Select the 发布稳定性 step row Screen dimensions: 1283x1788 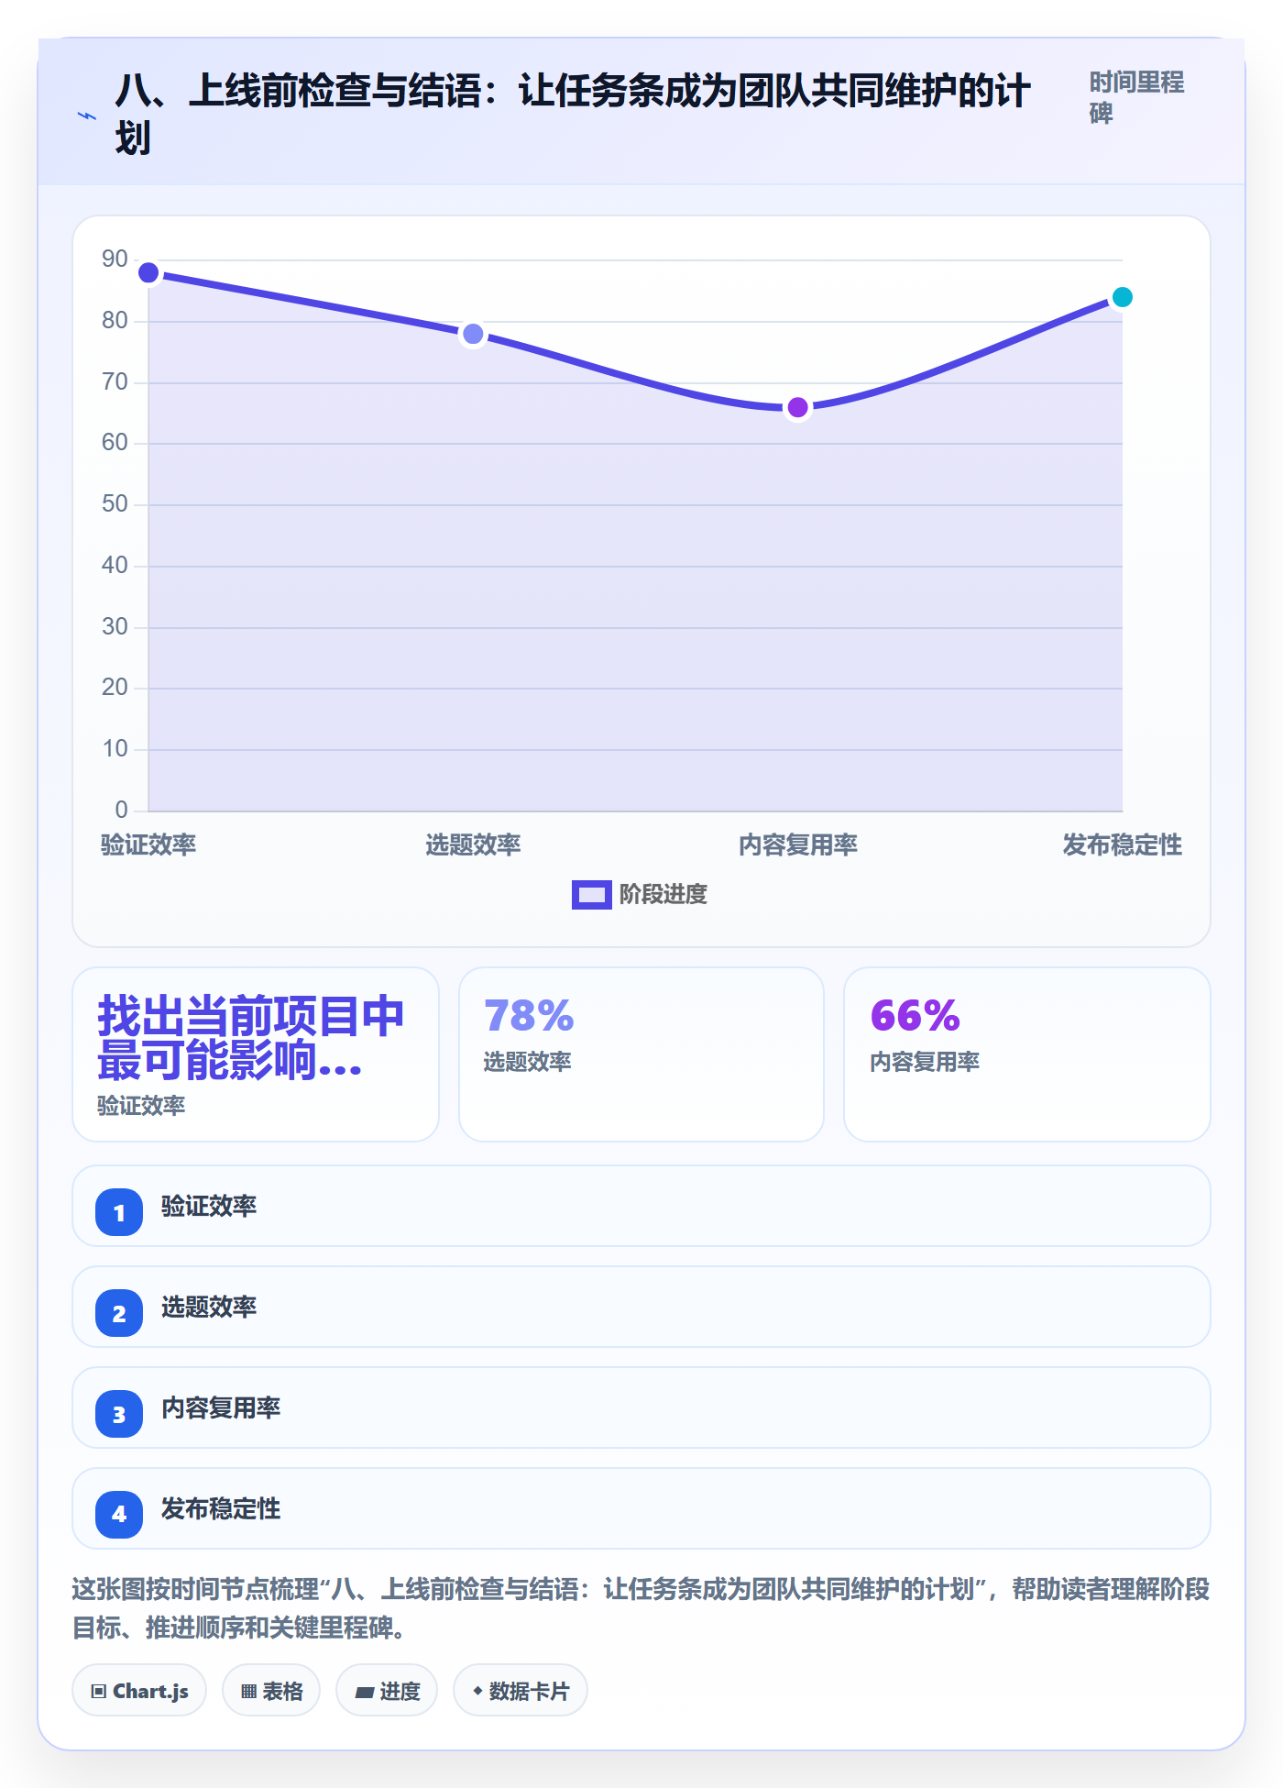click(641, 1508)
